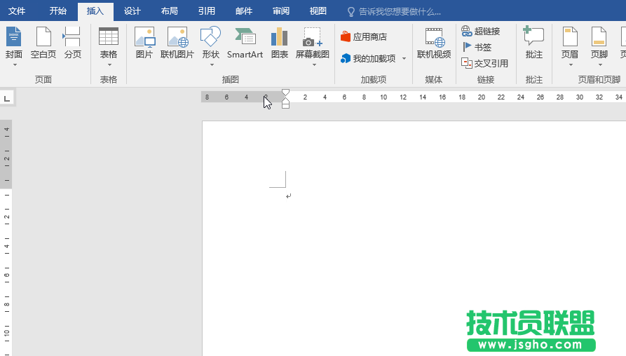The width and height of the screenshot is (626, 356).
Task: Place cursor at the paragraph mark in document
Action: tap(289, 196)
